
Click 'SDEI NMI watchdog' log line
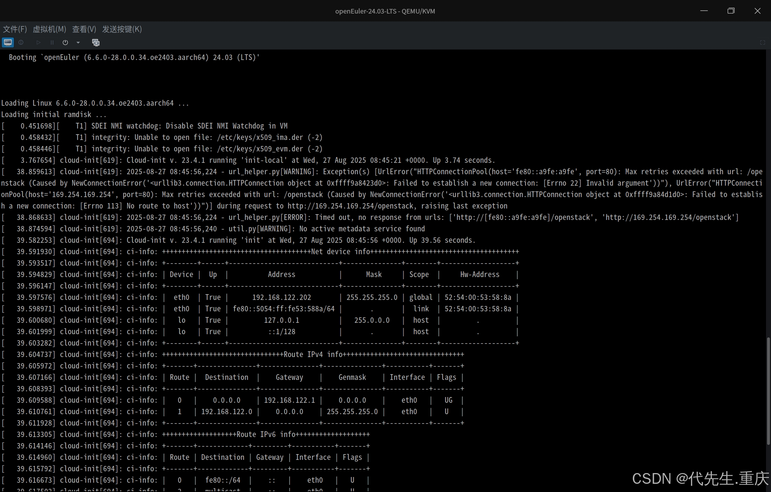(144, 126)
